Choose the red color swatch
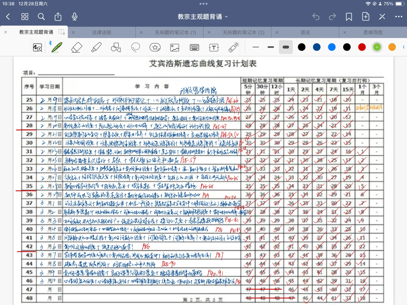The width and height of the screenshot is (407, 305). (362, 47)
